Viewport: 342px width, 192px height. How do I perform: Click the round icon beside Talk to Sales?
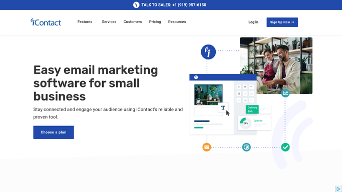tap(136, 5)
